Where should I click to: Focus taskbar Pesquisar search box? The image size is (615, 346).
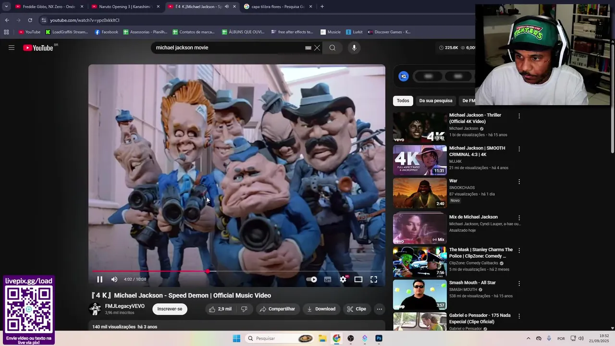280,338
